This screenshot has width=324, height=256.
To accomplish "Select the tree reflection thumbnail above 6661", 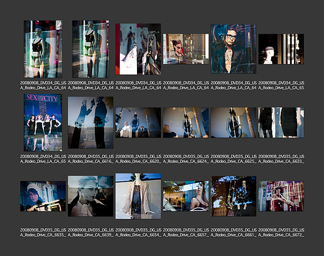I will tap(234, 196).
